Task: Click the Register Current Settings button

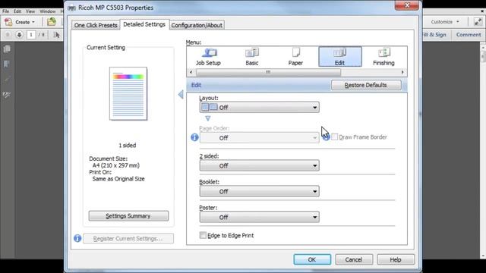Action: coord(128,238)
